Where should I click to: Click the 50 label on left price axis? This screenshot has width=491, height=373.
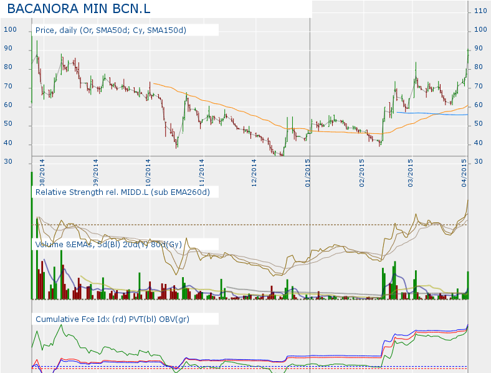pyautogui.click(x=8, y=123)
